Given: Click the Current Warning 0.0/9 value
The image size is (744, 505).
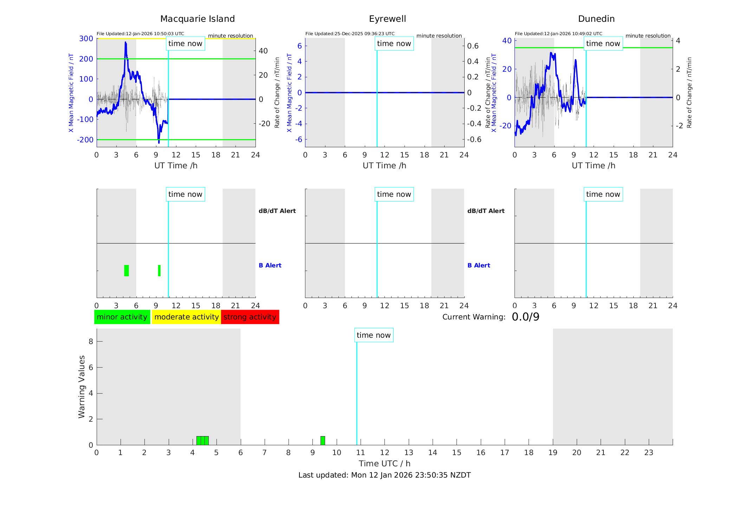Looking at the screenshot, I should coord(525,317).
